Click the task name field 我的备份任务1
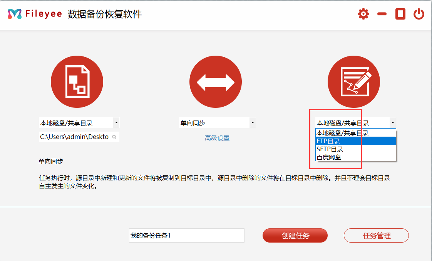The image size is (432, 261). click(x=186, y=236)
